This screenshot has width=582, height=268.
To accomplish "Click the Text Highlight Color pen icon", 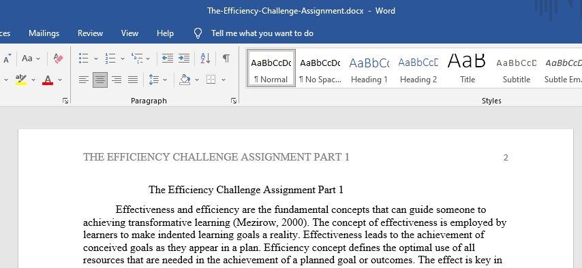I will (21, 80).
